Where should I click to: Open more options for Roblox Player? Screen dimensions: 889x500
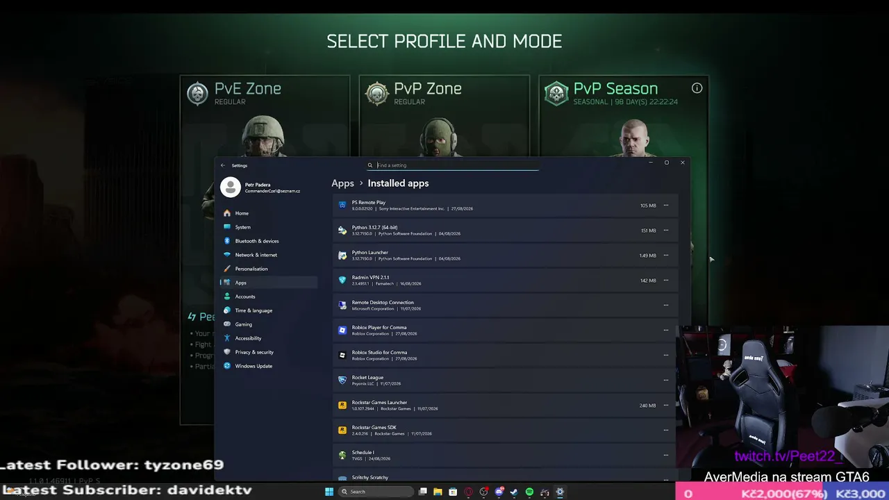pos(665,331)
